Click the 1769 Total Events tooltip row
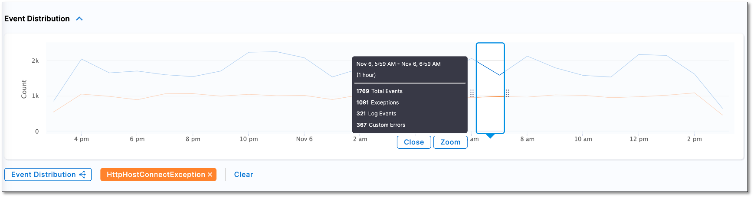The width and height of the screenshot is (754, 198). (380, 91)
